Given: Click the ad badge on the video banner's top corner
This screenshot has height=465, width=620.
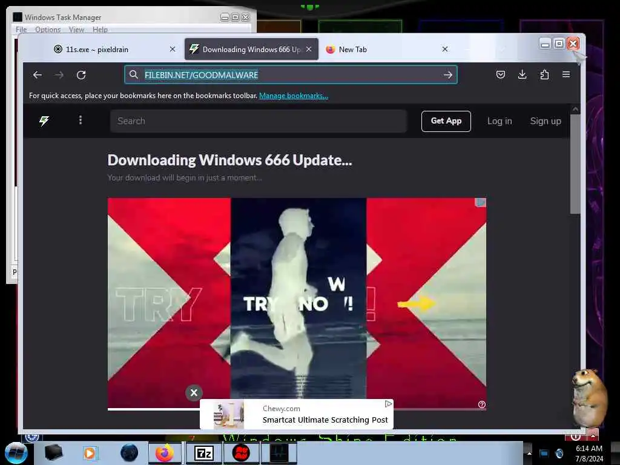Looking at the screenshot, I should (480, 202).
